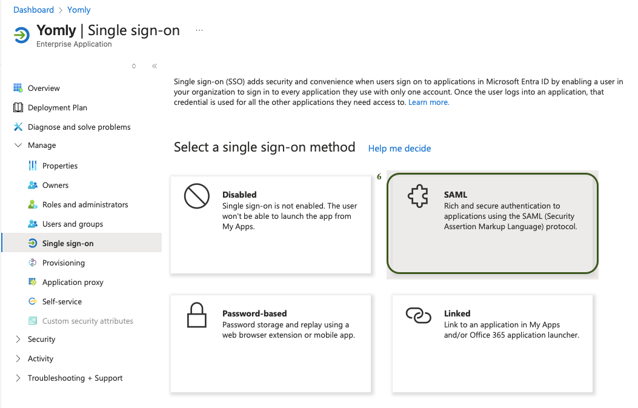Click the Owners people icon
Screen dimensions: 638x408
tap(33, 185)
